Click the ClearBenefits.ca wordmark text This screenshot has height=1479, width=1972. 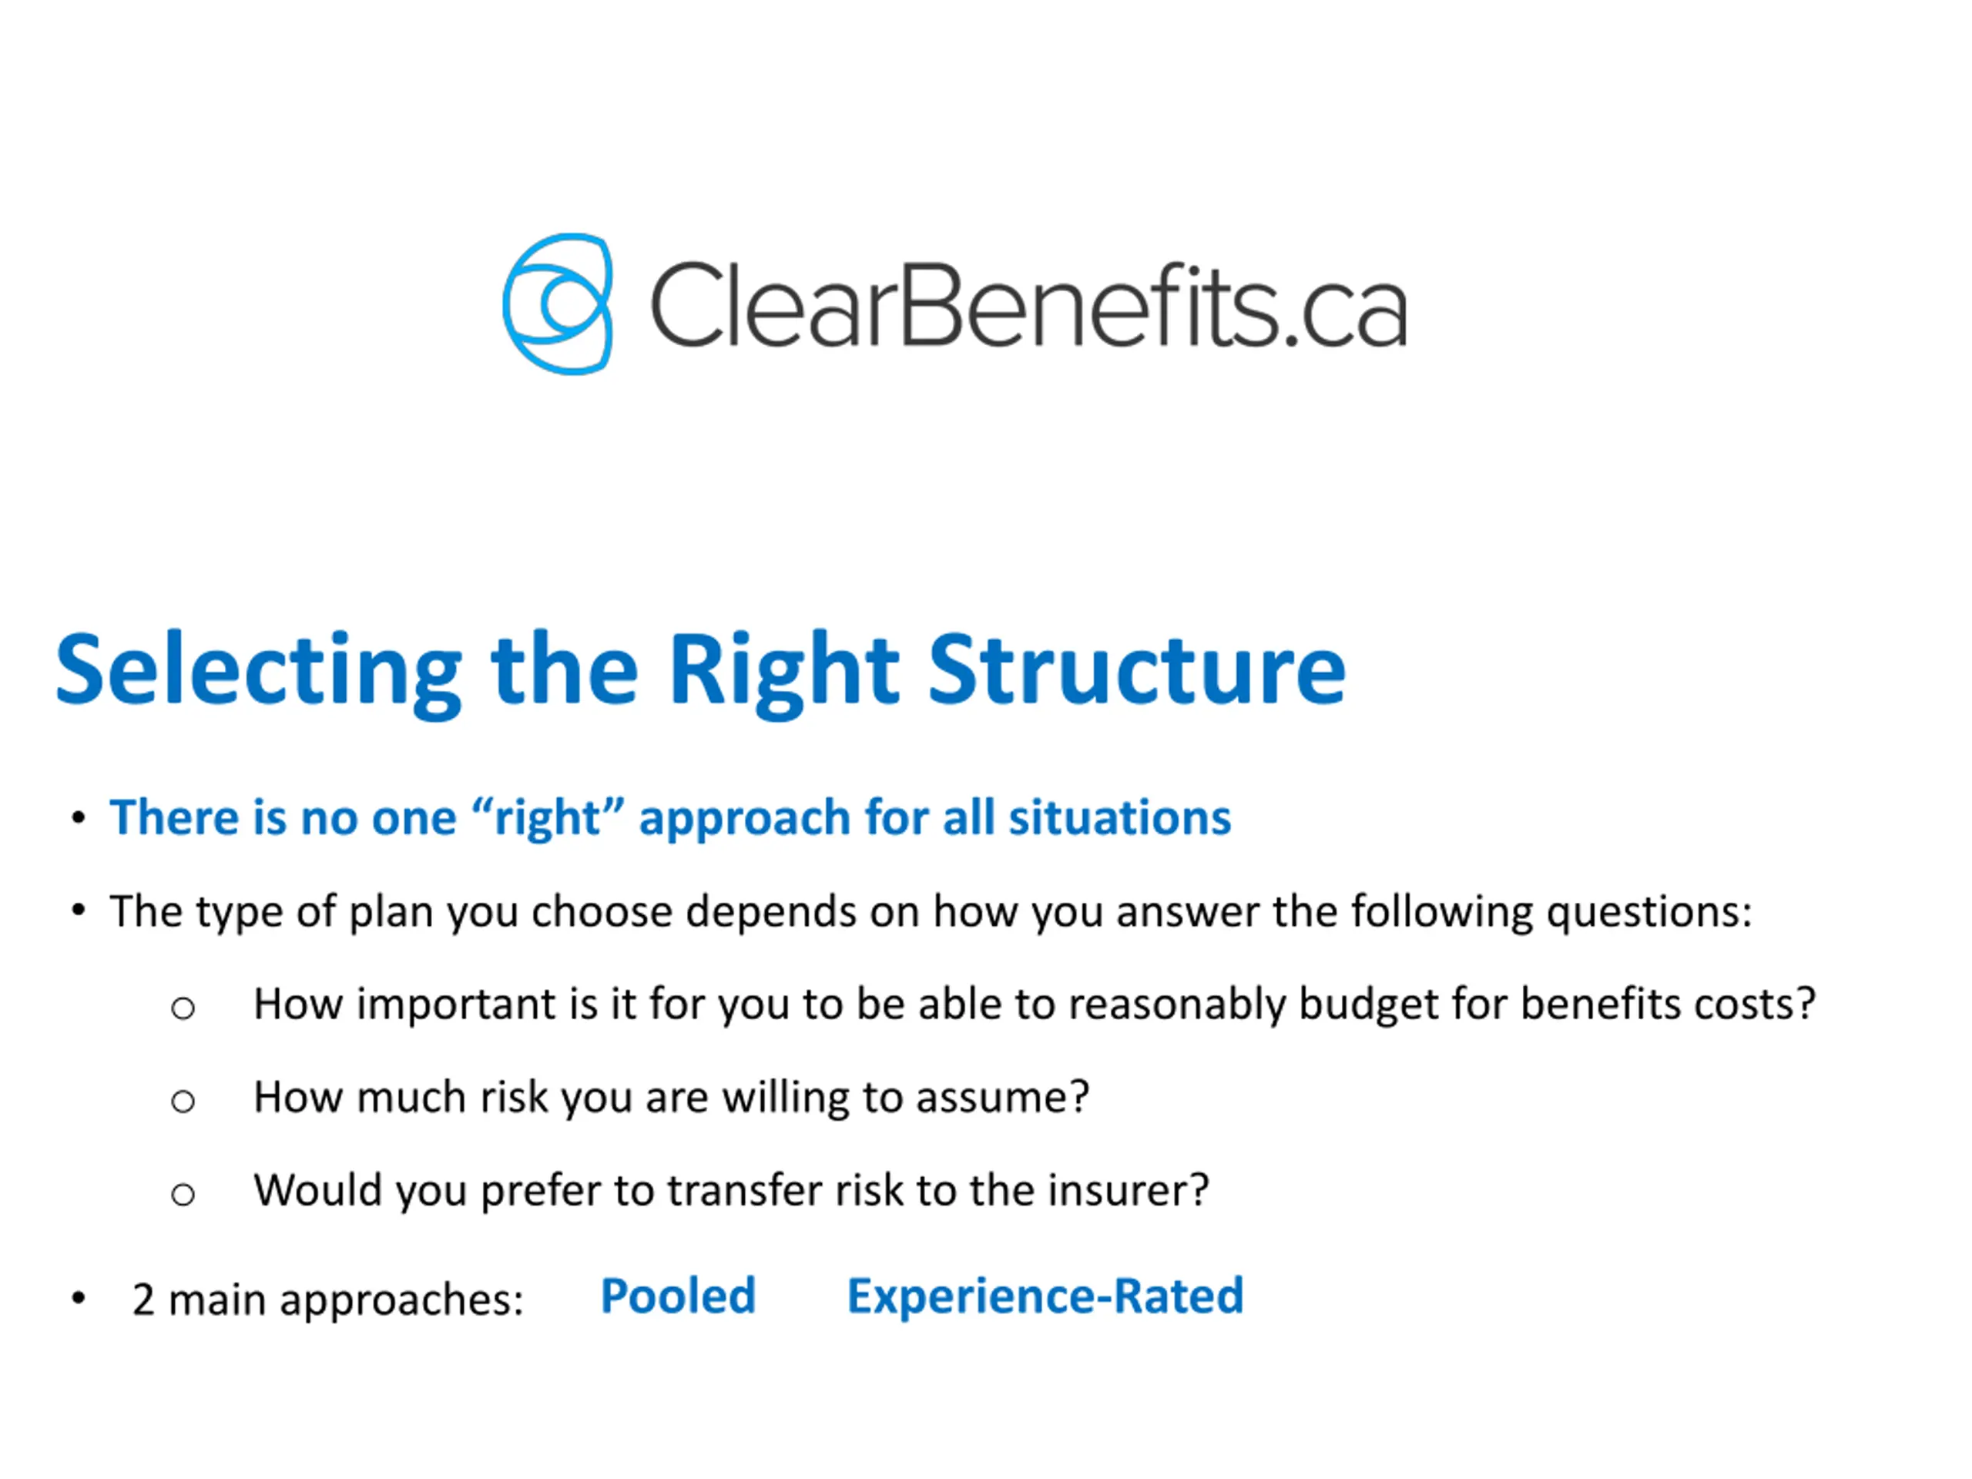(x=1028, y=305)
